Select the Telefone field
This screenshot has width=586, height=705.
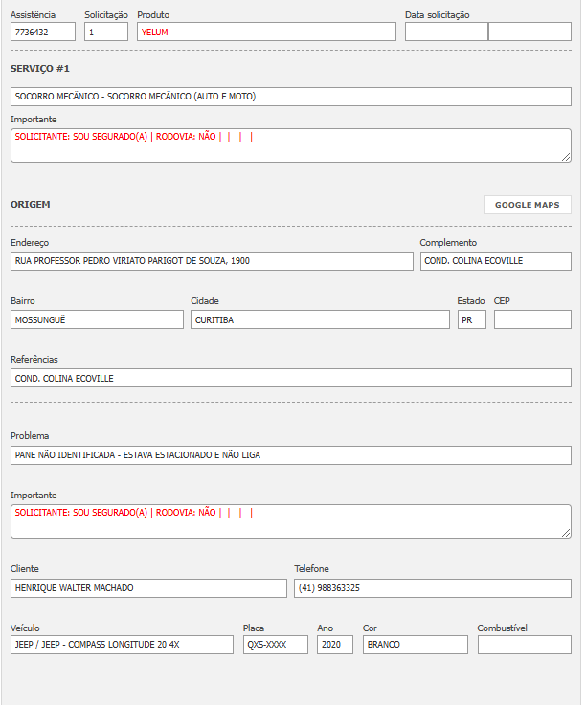(x=432, y=587)
